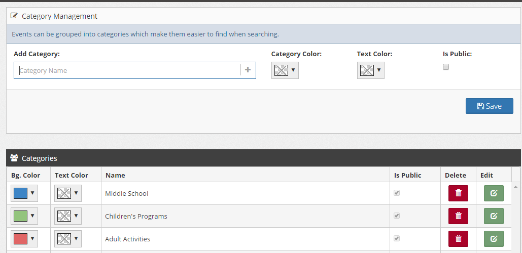Open Text Color dropdown for Children's Programs
522x253 pixels.
pos(68,216)
